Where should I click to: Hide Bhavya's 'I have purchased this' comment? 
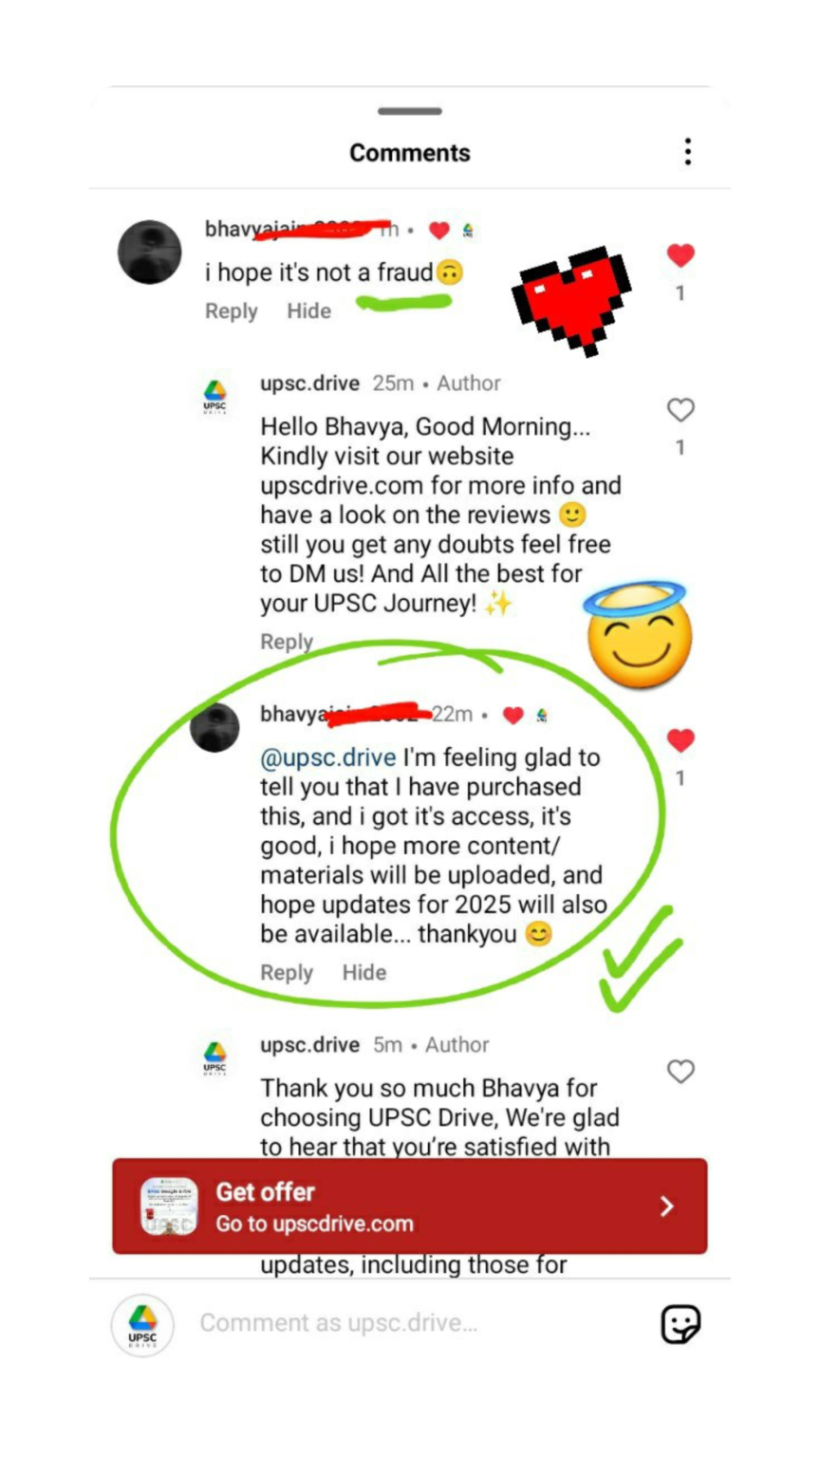point(364,973)
